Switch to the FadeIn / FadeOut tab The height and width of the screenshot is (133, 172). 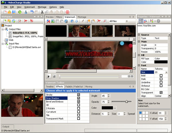pyautogui.click(x=74, y=87)
